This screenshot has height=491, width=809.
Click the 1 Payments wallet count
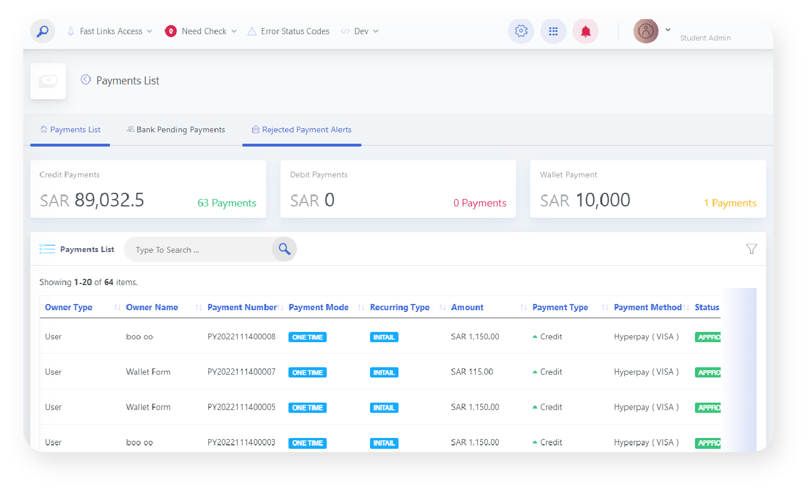tap(730, 203)
